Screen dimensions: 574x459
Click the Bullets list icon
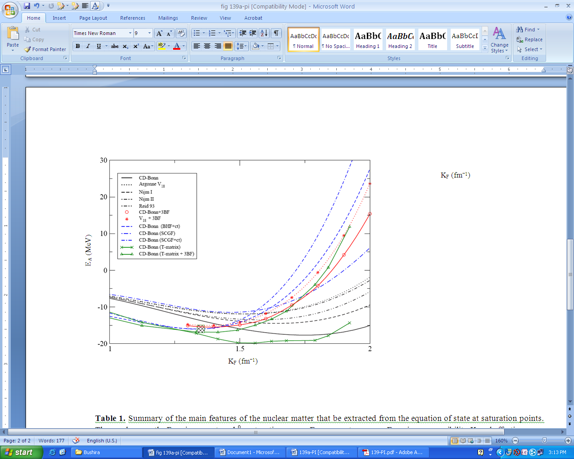(x=196, y=33)
